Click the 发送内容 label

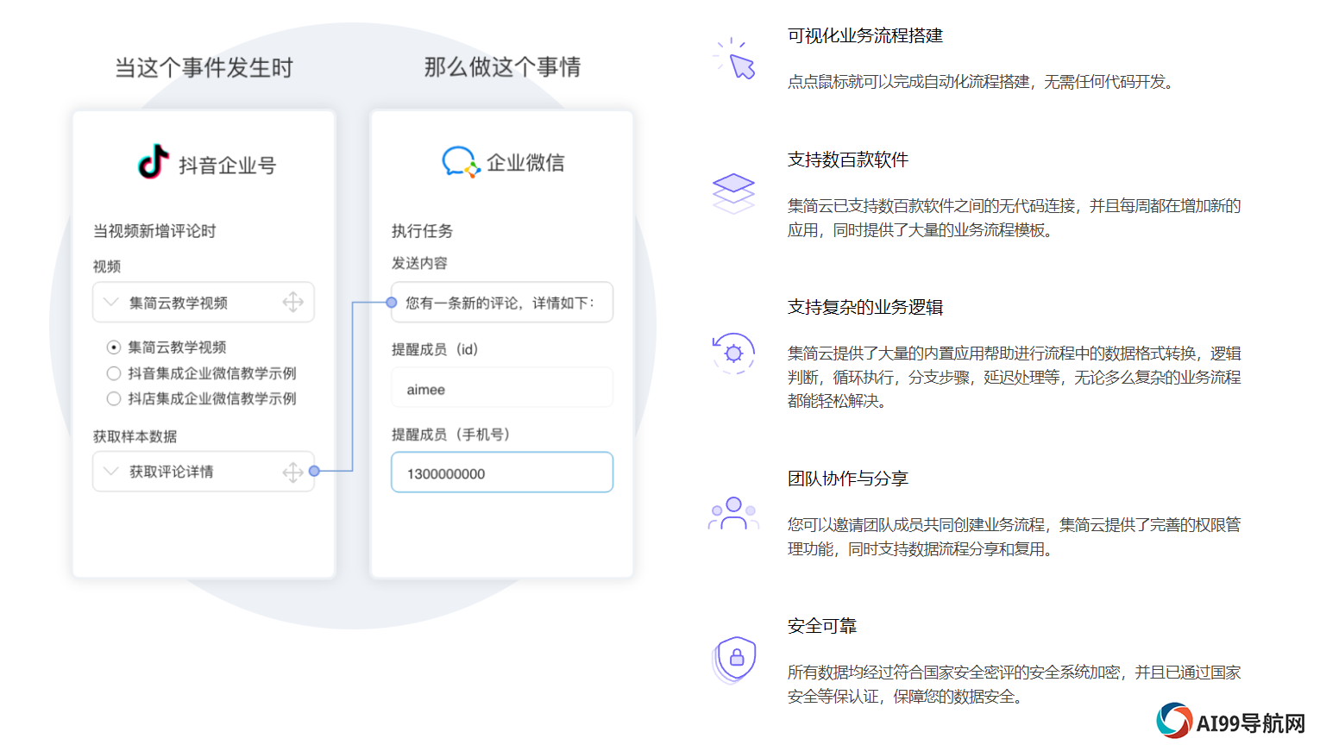(x=419, y=263)
